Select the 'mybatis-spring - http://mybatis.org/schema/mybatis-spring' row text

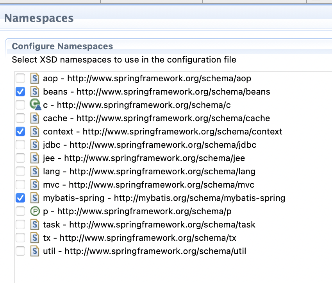tap(164, 199)
